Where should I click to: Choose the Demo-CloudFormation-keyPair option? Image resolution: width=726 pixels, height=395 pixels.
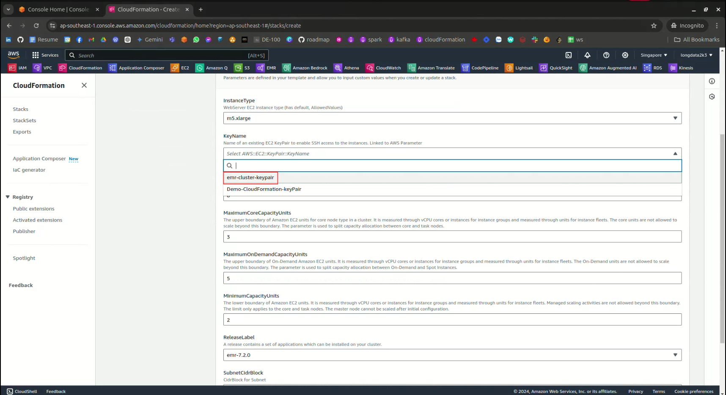(x=264, y=189)
